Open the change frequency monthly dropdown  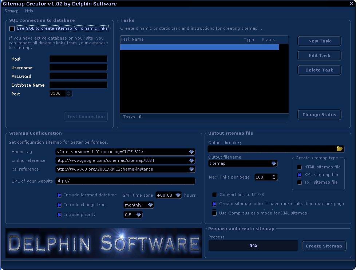(150, 205)
